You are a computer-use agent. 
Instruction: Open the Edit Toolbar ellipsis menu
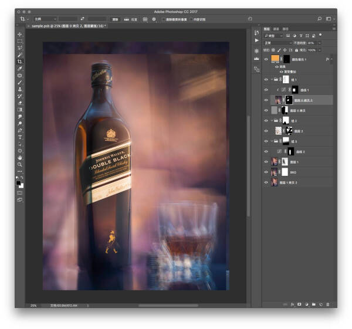[20, 171]
